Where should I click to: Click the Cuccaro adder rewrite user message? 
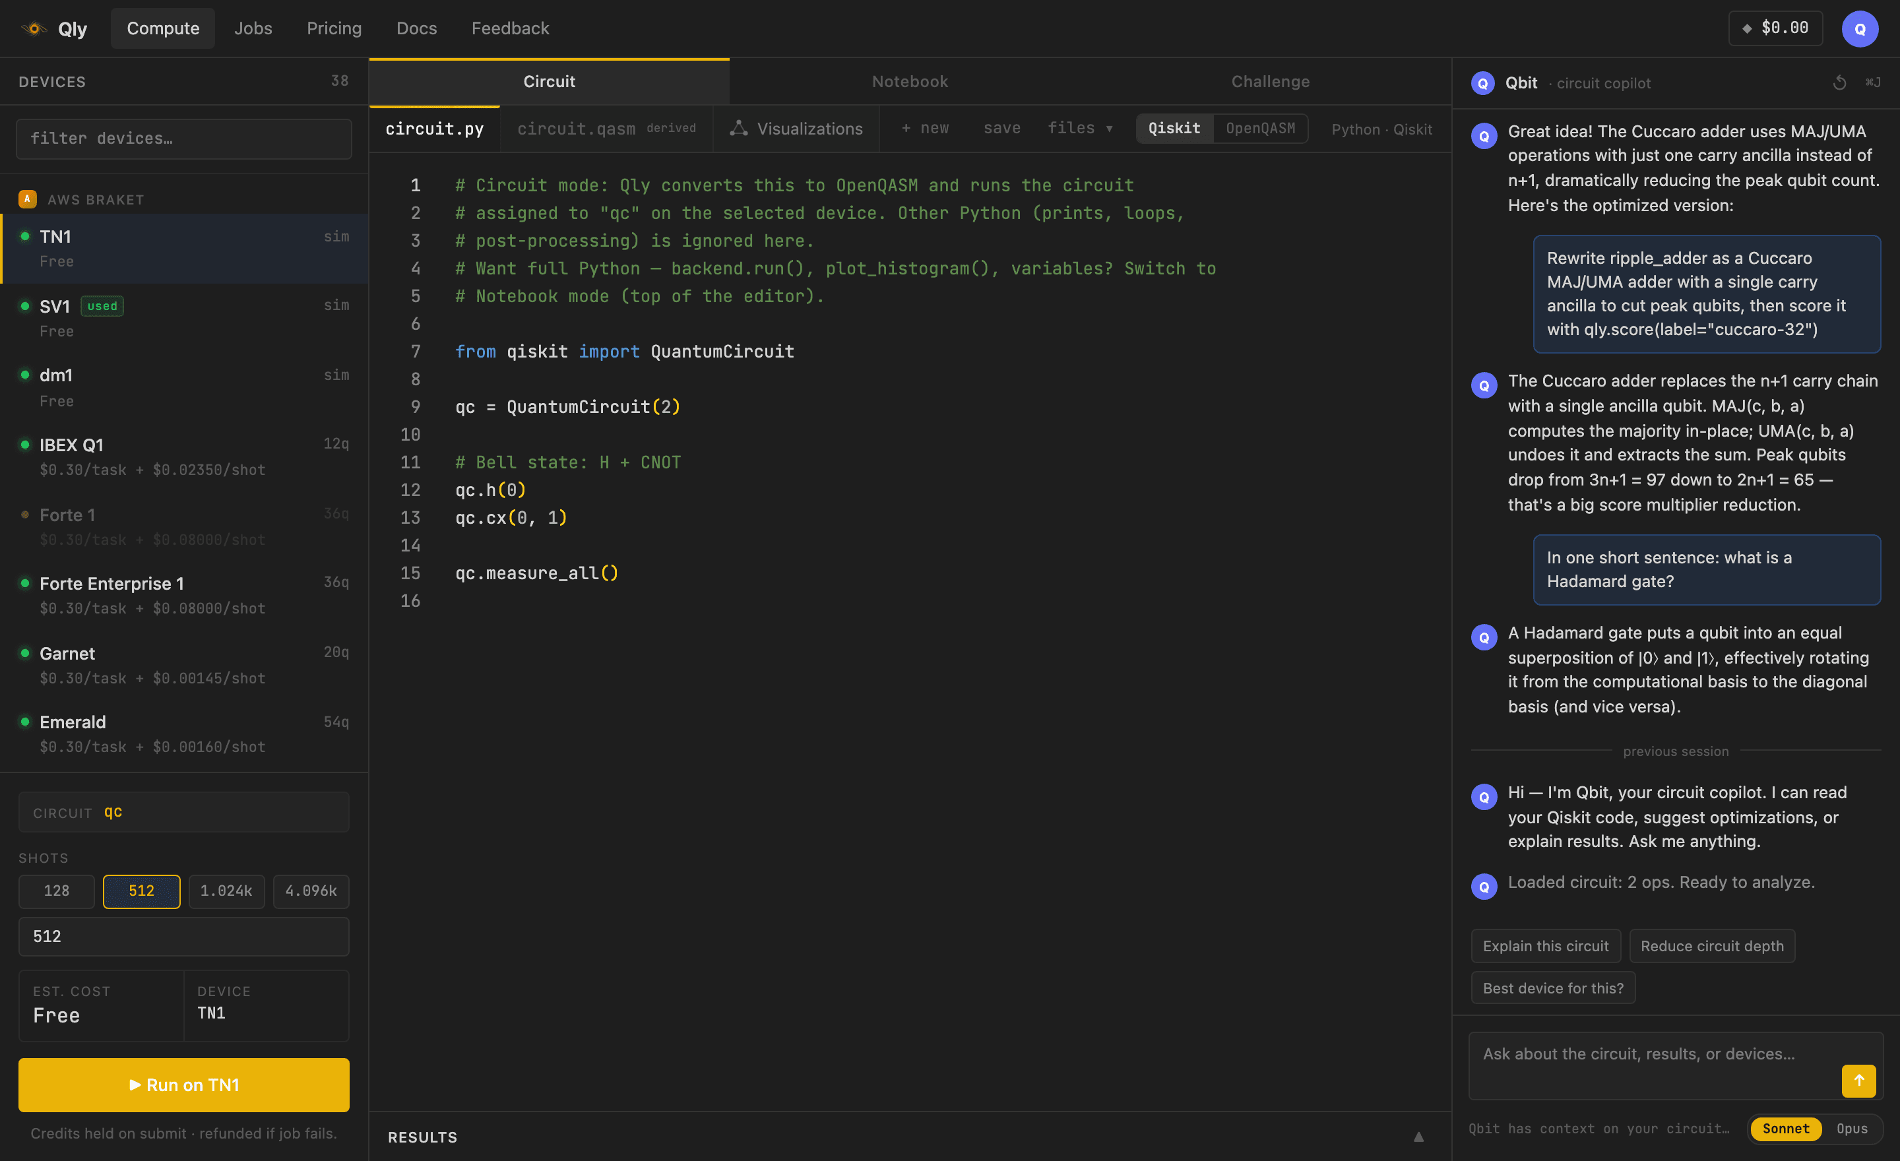click(1707, 294)
